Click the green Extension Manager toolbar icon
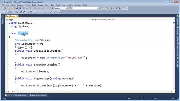The width and height of the screenshot is (180, 101). 117,8
